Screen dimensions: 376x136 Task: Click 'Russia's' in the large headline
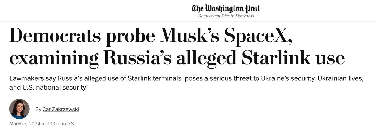coord(137,58)
